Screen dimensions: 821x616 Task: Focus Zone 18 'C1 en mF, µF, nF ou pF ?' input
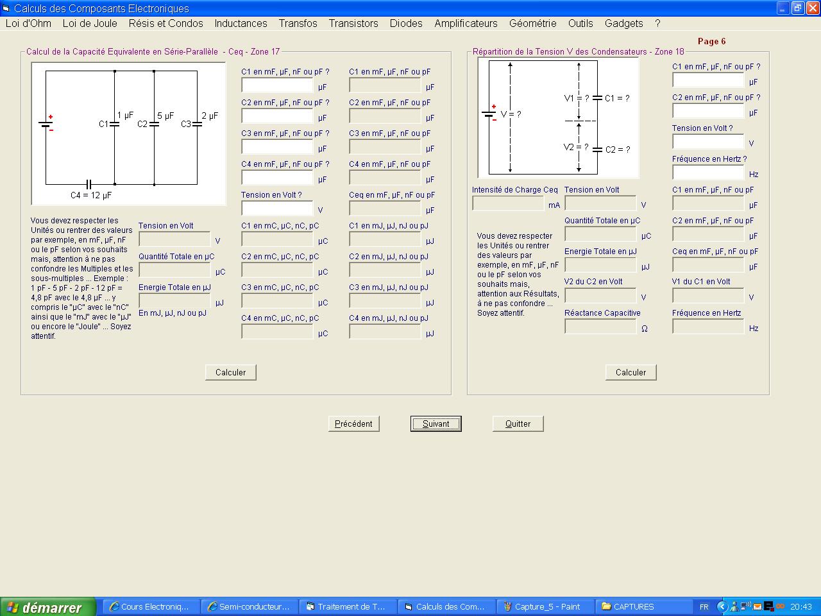[x=708, y=80]
